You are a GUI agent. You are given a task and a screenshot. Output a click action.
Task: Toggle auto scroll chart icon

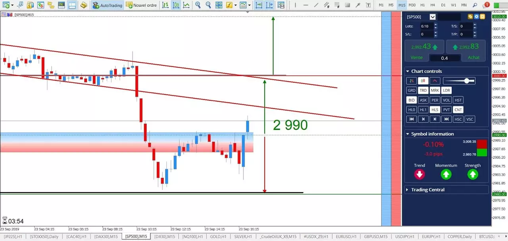click(x=258, y=5)
